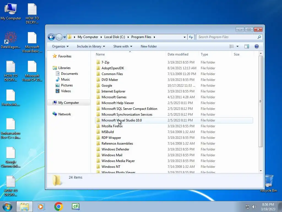Open the Share with menu
The height and width of the screenshot is (212, 282).
point(123,46)
